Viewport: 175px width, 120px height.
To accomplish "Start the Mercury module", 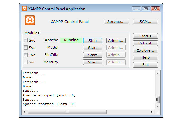I will pyautogui.click(x=93, y=62).
